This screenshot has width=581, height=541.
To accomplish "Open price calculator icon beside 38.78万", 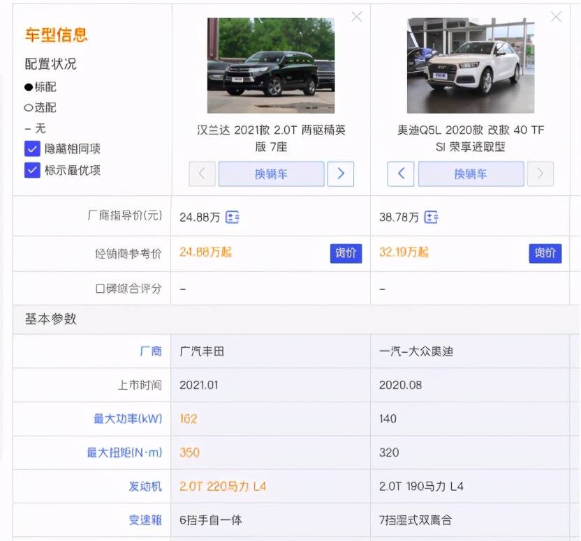I will pos(431,217).
